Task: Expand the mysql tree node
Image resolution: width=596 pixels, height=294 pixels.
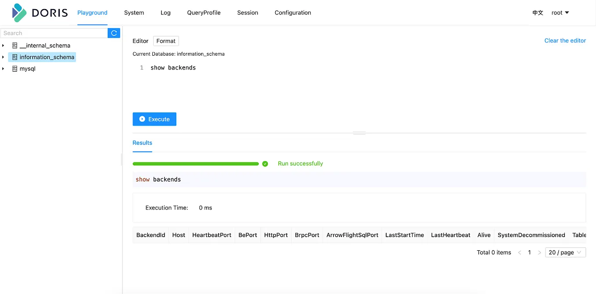Action: point(4,69)
